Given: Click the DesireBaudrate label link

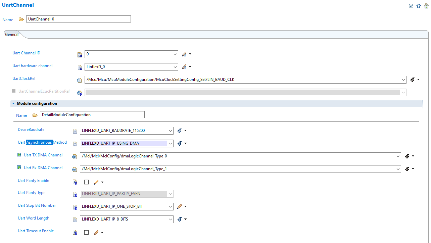Looking at the screenshot, I should pos(31,130).
